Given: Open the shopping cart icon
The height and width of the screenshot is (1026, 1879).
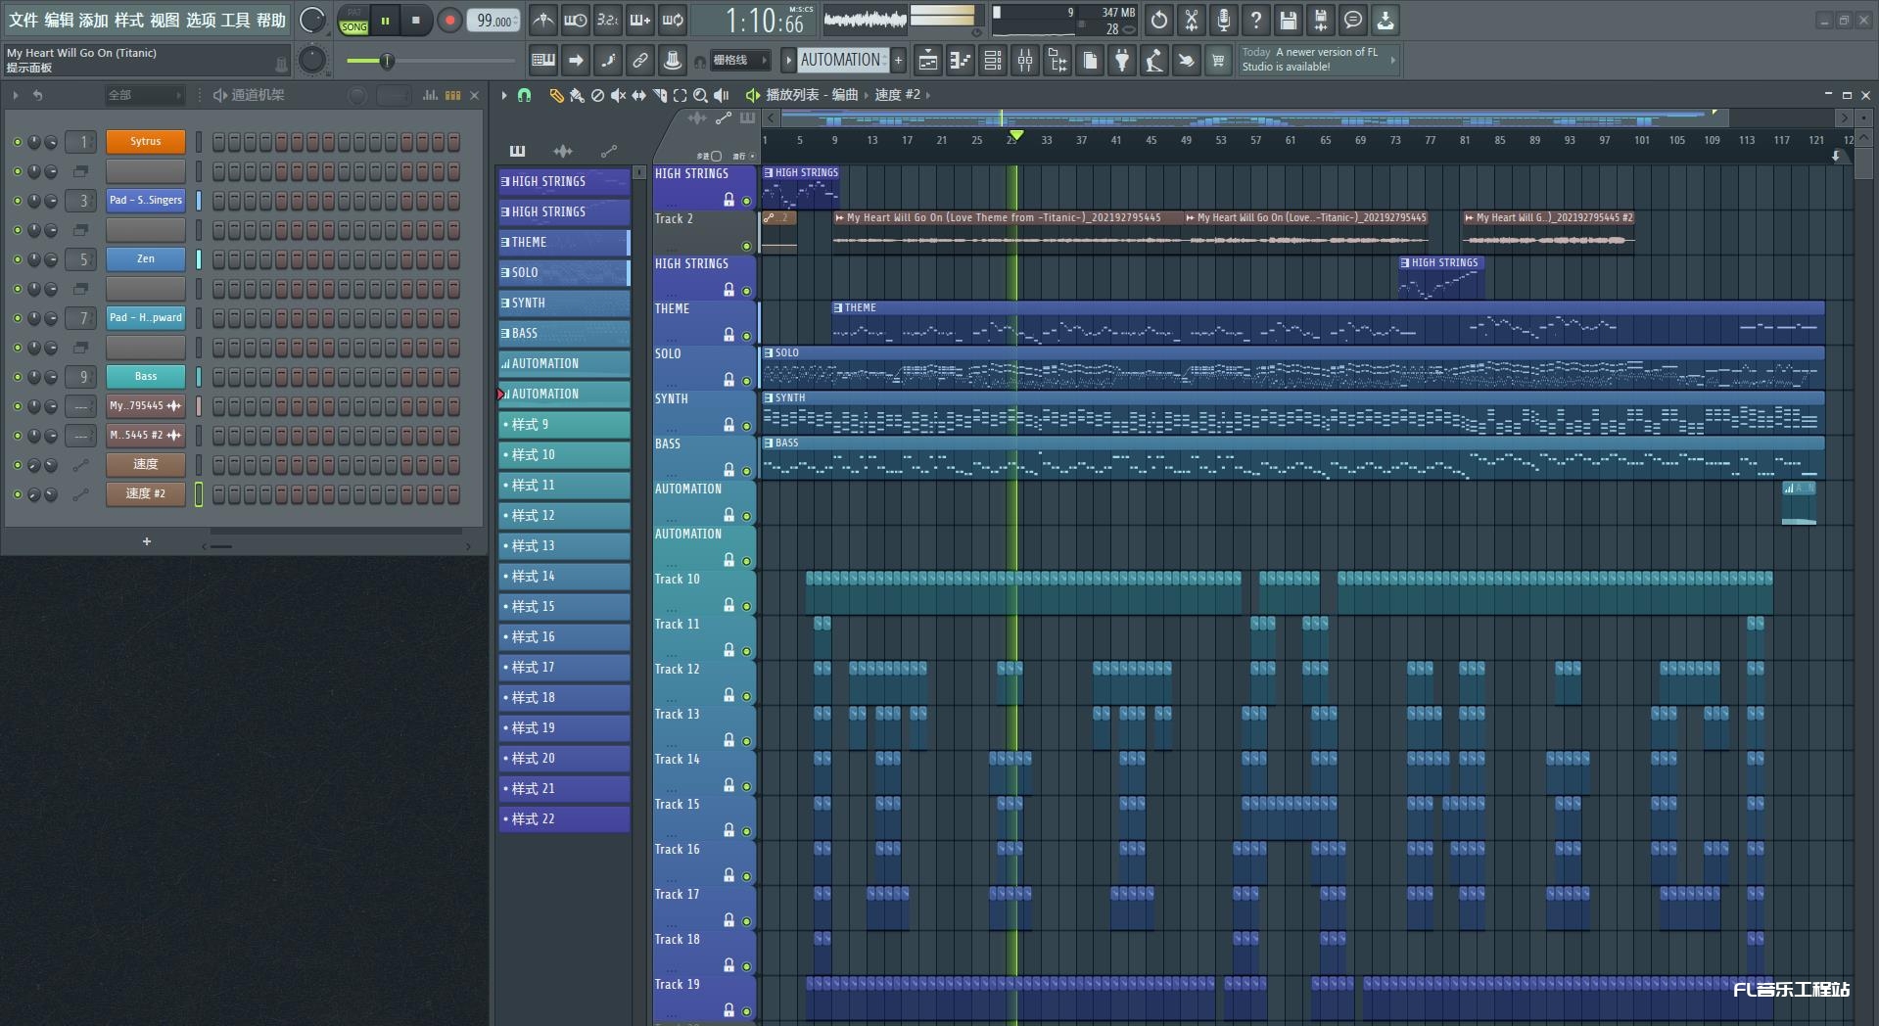Looking at the screenshot, I should pyautogui.click(x=1218, y=61).
